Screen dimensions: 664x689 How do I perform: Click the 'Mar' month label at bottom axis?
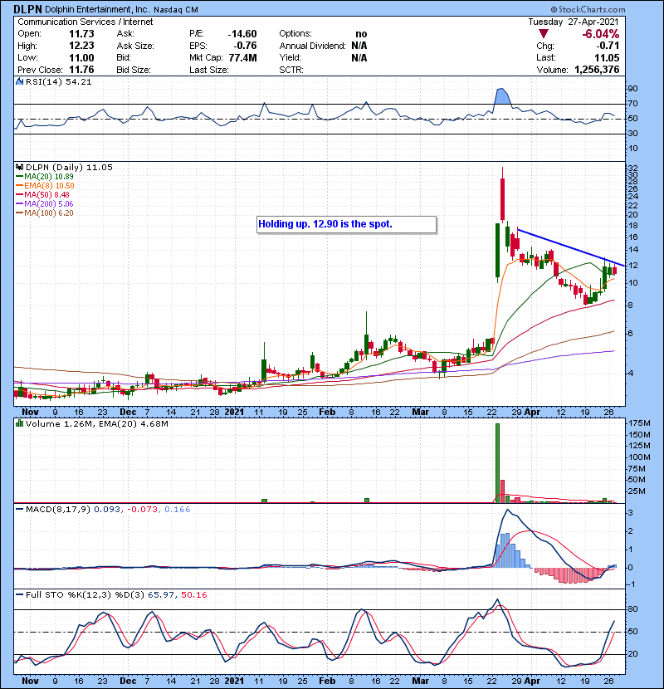point(420,681)
